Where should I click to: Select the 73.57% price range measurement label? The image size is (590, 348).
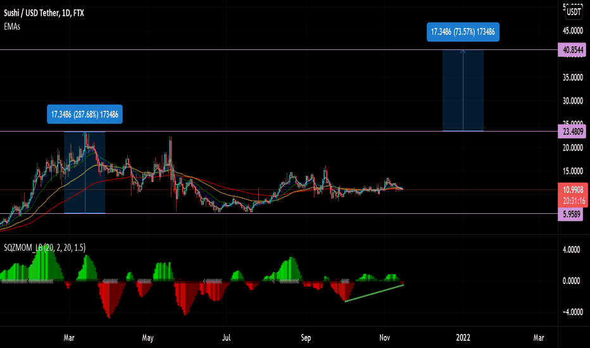pyautogui.click(x=463, y=32)
